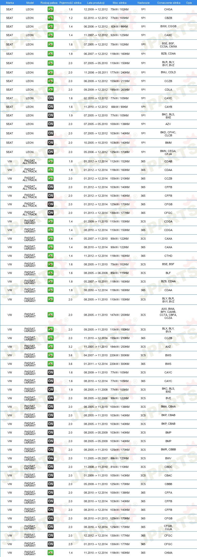Click the date cell 08.2005 -> 02.2006
The image size is (197, 557).
pyautogui.click(x=96, y=398)
